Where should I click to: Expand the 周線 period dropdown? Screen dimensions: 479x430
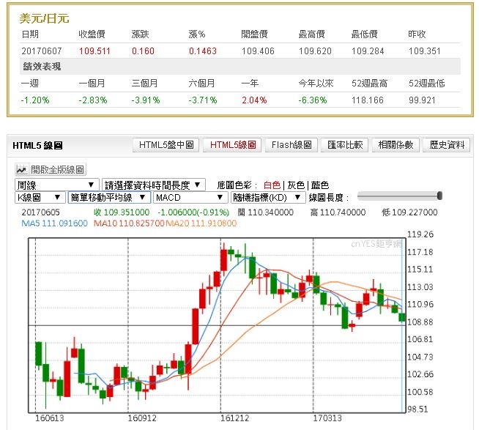tap(57, 185)
